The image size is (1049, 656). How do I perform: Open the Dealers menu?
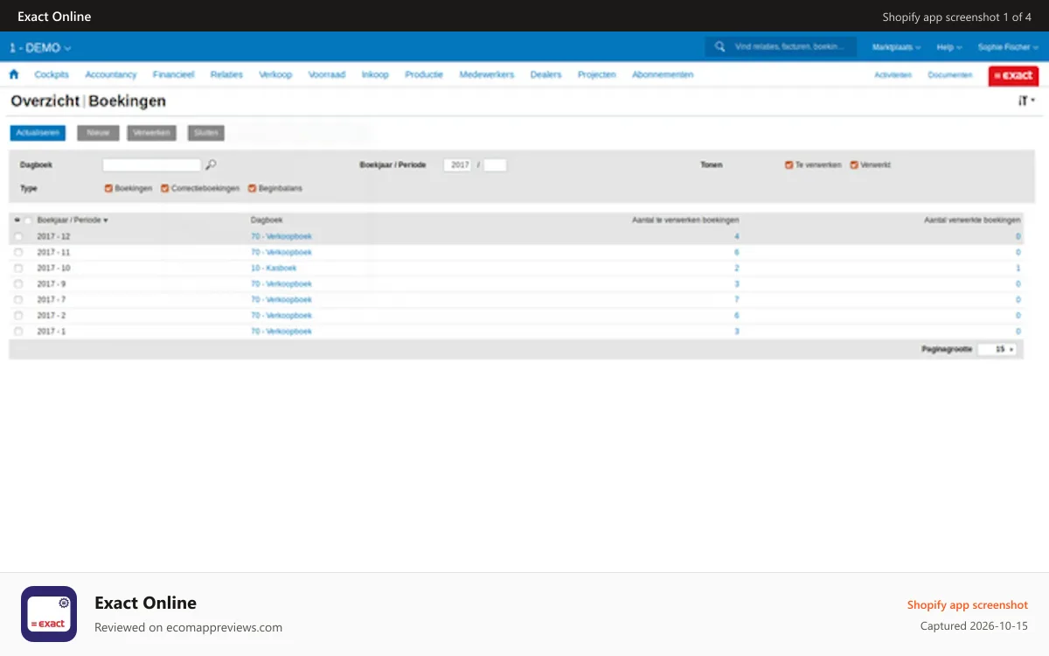[545, 75]
